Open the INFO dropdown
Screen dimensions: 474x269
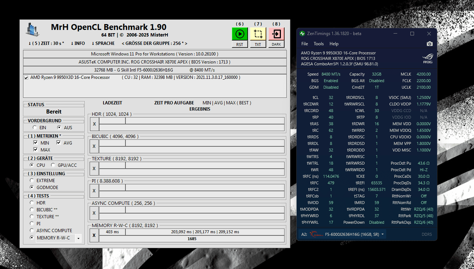coord(78,43)
